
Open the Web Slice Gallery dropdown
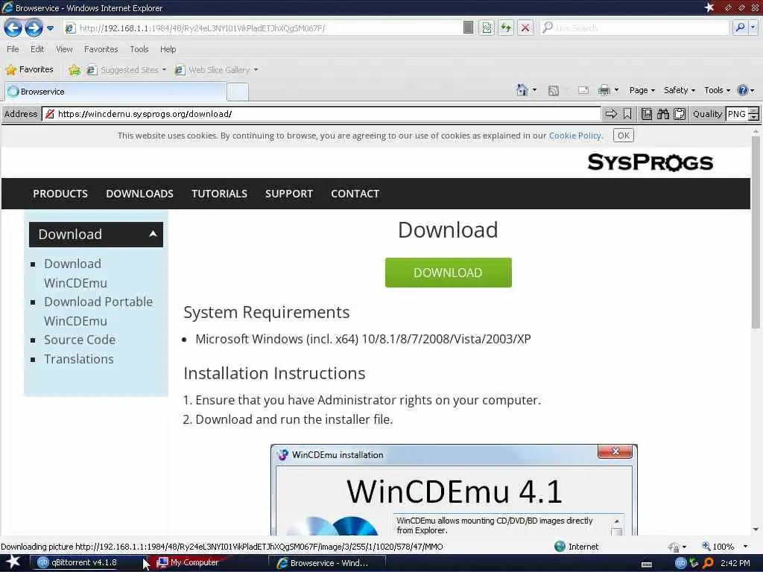pyautogui.click(x=216, y=70)
